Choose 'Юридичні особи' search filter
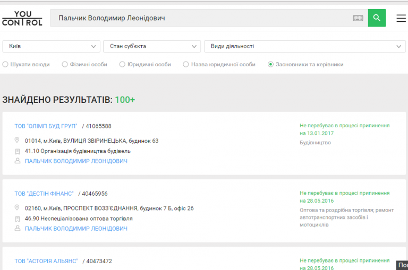Viewport: 408px width, 270px height. [x=122, y=65]
